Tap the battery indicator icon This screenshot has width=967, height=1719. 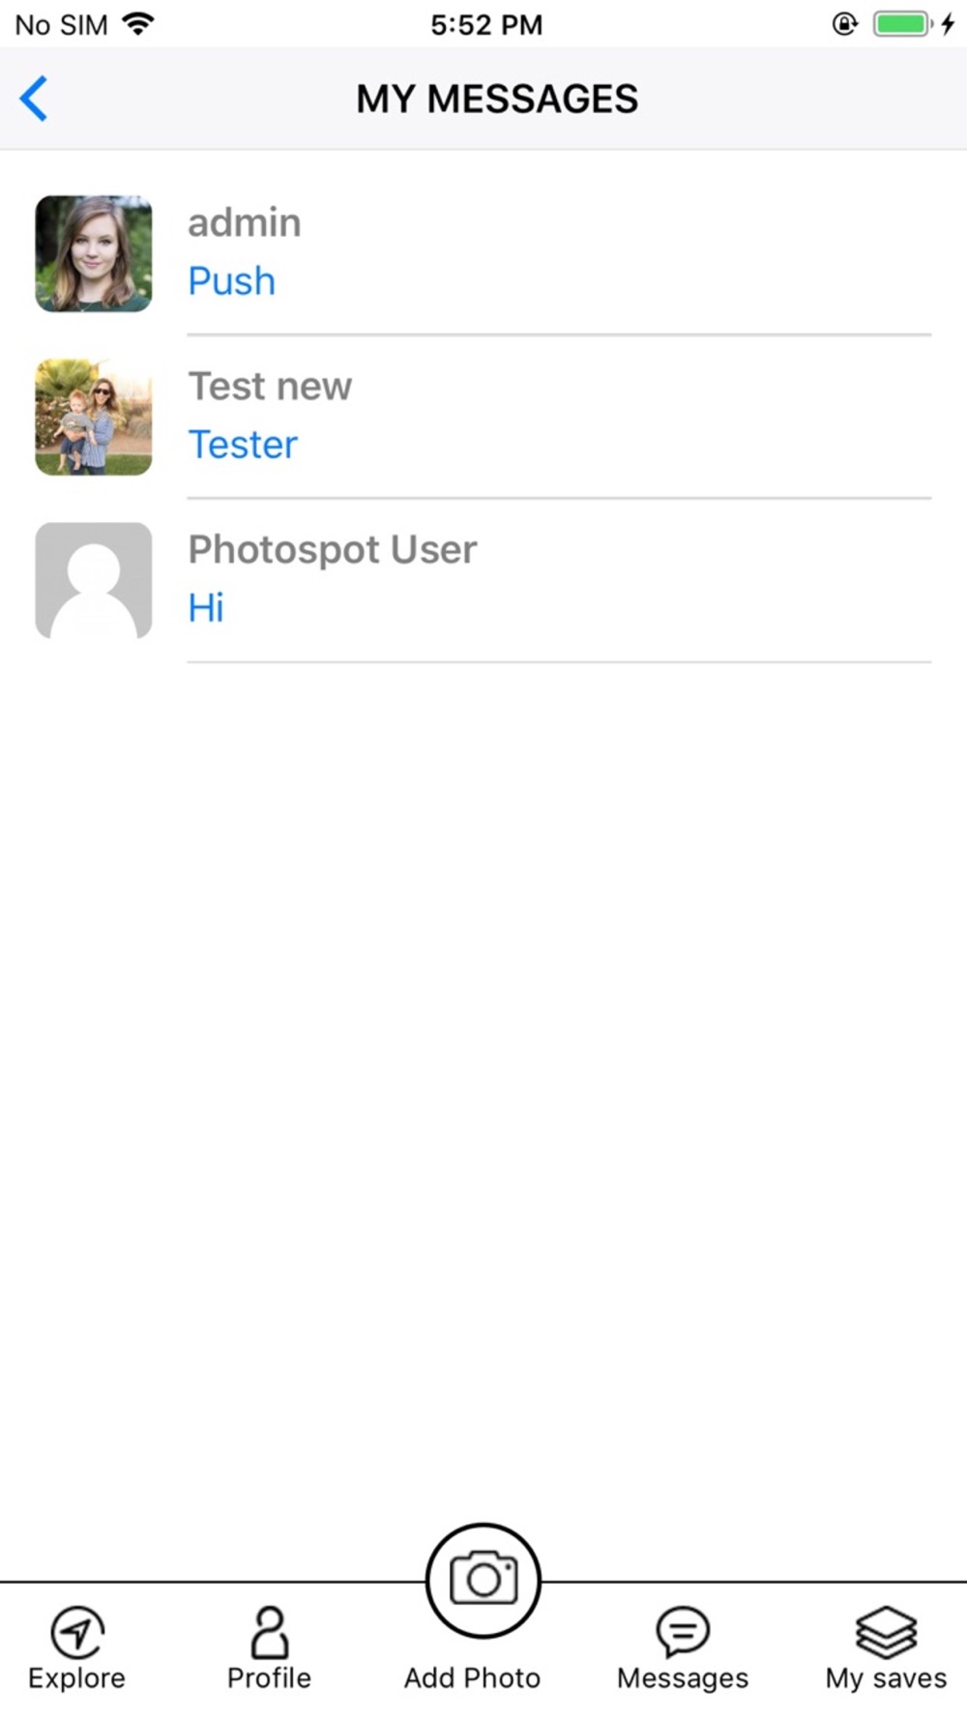coord(902,24)
